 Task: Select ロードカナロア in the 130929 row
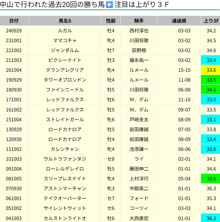point(65,129)
